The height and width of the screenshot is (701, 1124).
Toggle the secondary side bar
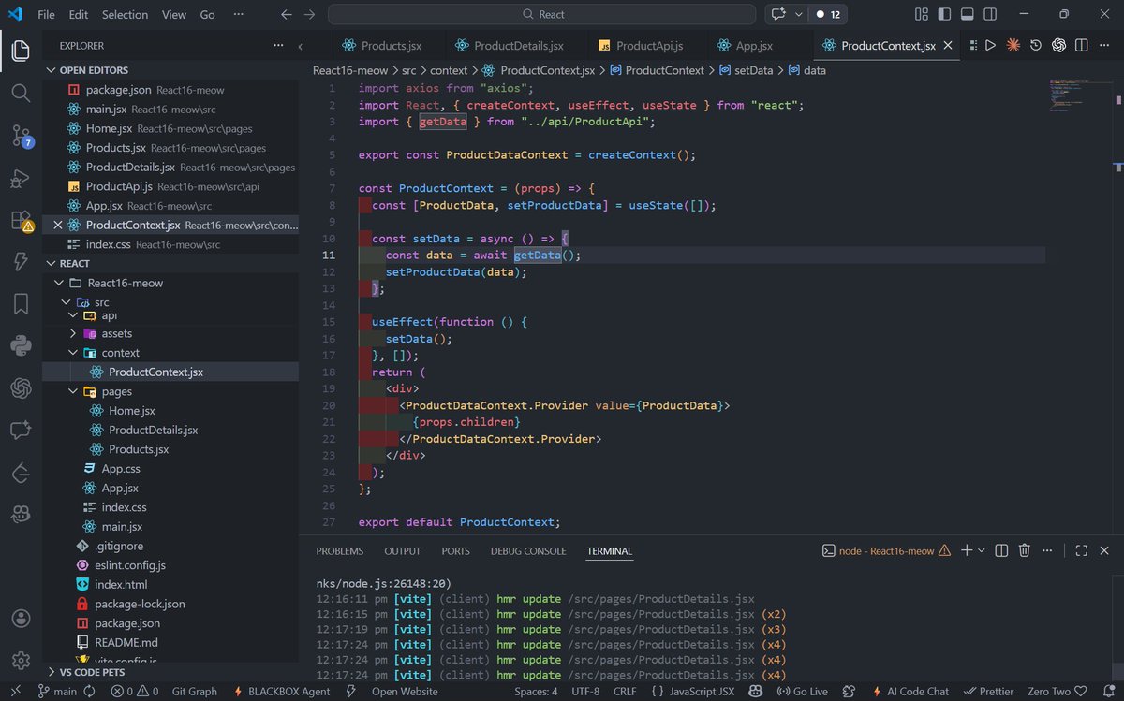click(x=992, y=14)
